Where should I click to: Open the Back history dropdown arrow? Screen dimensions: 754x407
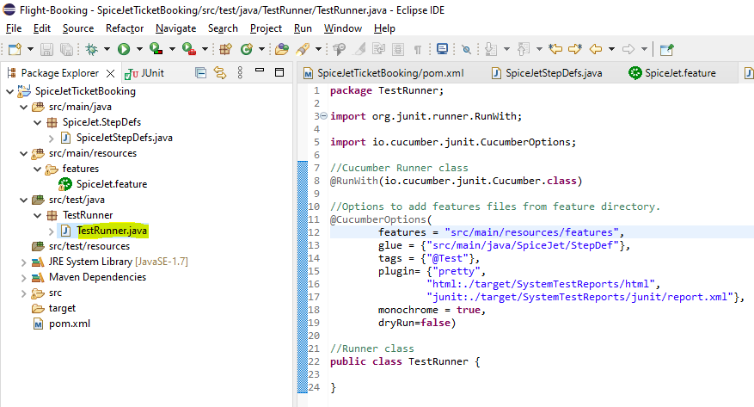[x=611, y=49]
